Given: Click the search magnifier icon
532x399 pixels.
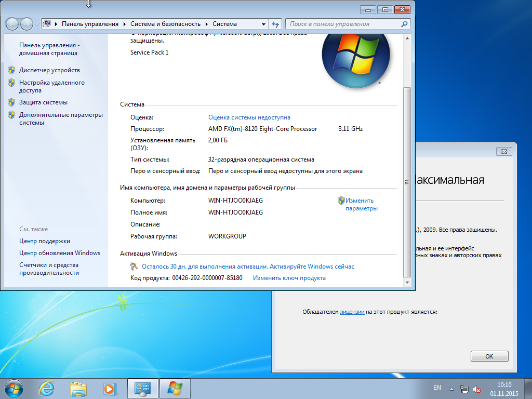Looking at the screenshot, I should (x=404, y=24).
